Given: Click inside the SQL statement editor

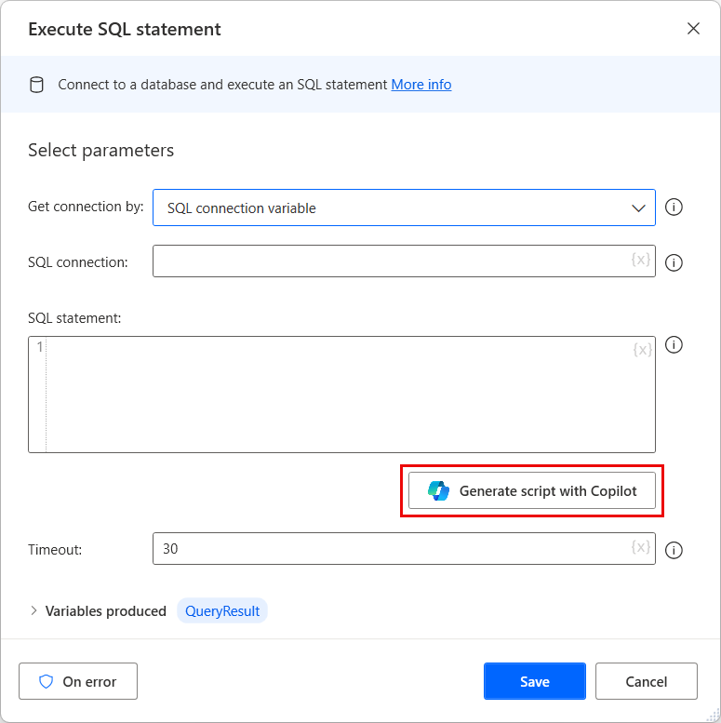Looking at the screenshot, I should point(344,395).
